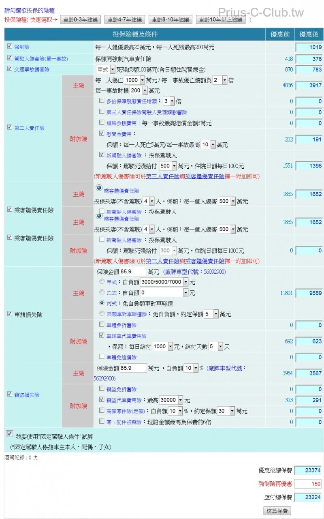Open the 給付天數 5 天 dropdown
Screen dimensions: 324x519
tap(215, 346)
